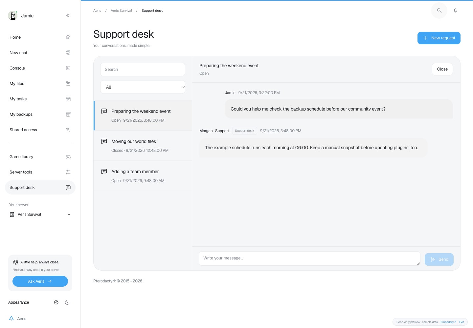Viewport: 473px width, 328px height.
Task: Click chat icon of Moving our world files
Action: click(x=104, y=141)
